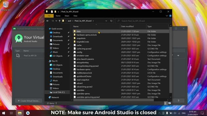Open Explorer help question mark
This screenshot has height=116, width=207.
[x=170, y=16]
